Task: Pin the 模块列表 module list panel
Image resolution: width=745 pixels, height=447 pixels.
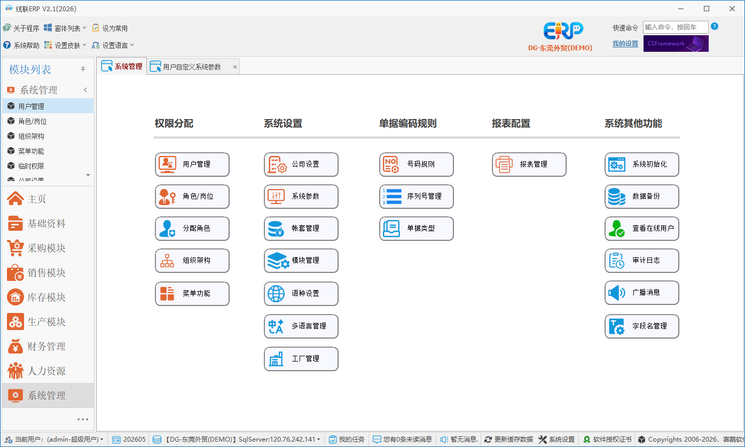Action: tap(83, 69)
